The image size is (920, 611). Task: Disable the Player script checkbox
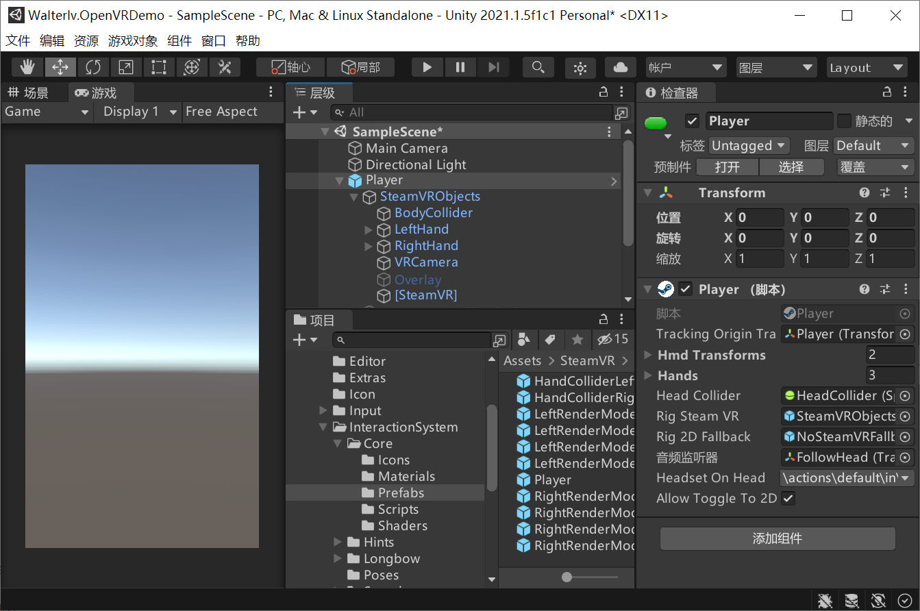[686, 289]
